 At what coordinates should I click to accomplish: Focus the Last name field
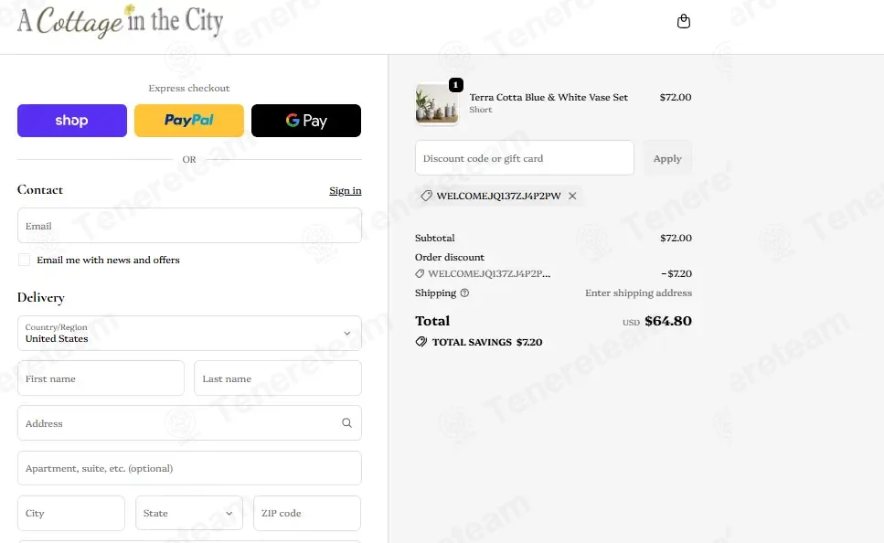pos(278,378)
